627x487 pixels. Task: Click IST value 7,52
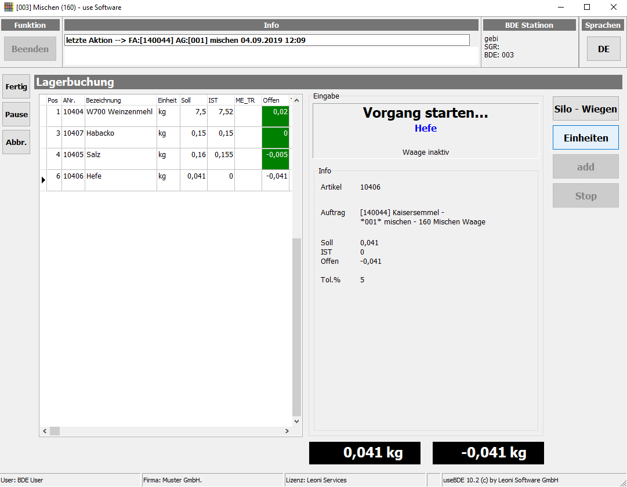tap(226, 112)
